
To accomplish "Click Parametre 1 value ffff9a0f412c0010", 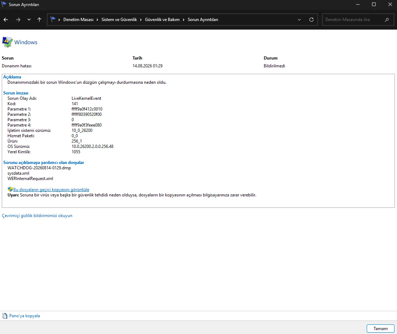I will tap(87, 109).
